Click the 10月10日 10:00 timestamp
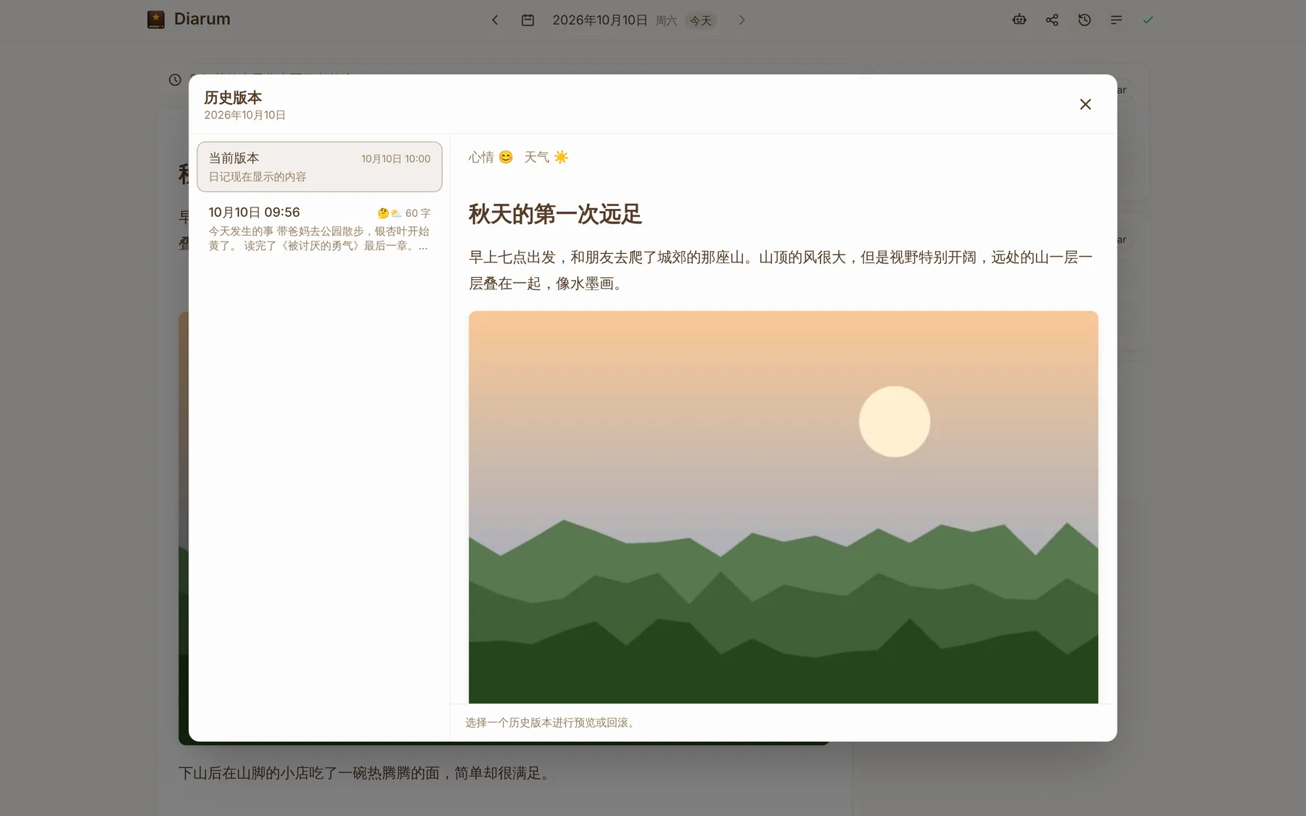 point(396,159)
